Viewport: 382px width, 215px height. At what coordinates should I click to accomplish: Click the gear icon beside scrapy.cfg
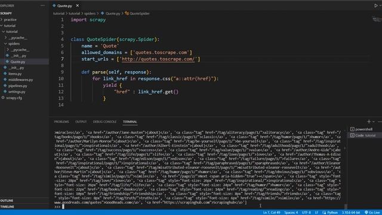click(3, 98)
